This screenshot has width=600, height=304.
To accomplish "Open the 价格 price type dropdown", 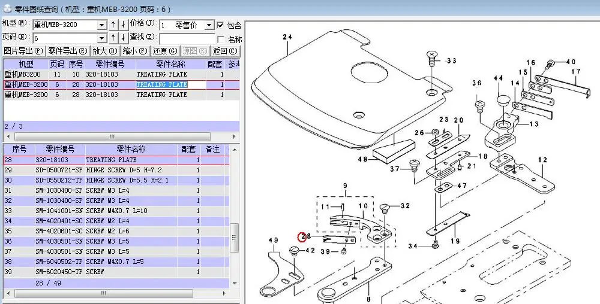I will (x=209, y=25).
